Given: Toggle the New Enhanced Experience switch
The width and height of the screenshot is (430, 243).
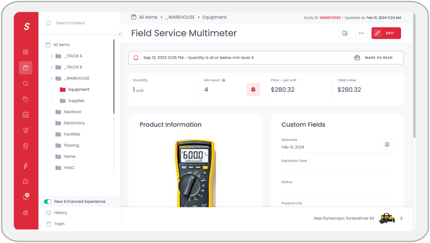Looking at the screenshot, I should (47, 201).
